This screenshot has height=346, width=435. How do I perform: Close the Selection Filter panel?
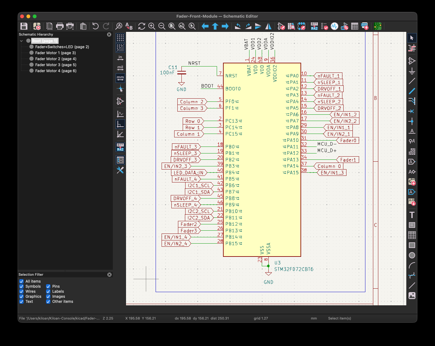click(x=109, y=274)
